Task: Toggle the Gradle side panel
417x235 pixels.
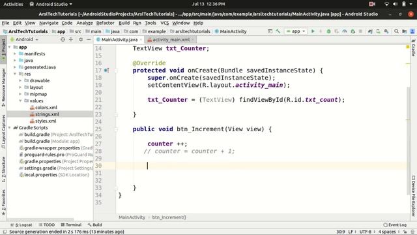Action: coord(413,48)
